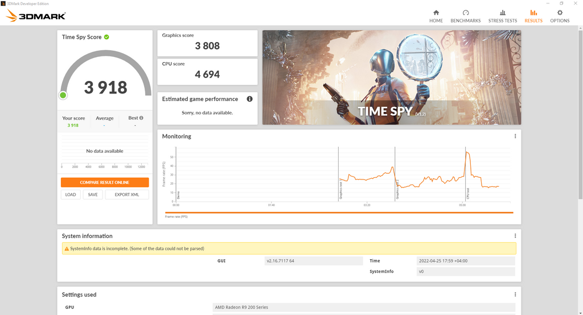This screenshot has width=583, height=315.
Task: Click the Graphics score value 3 808
Action: coord(207,46)
